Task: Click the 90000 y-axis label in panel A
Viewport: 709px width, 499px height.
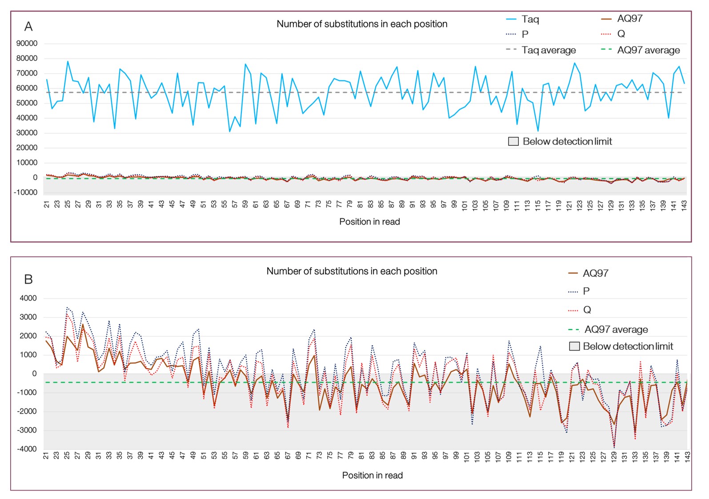Action: 27,44
